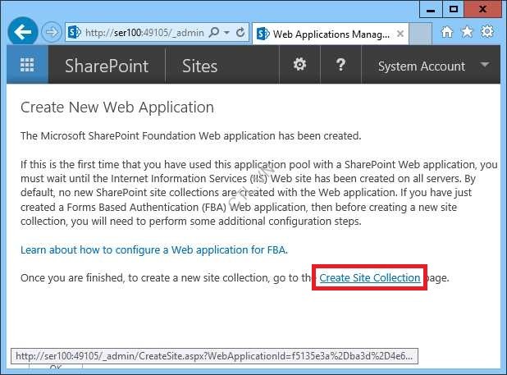Go to the browser home page icon
507x375 pixels.
(447, 32)
